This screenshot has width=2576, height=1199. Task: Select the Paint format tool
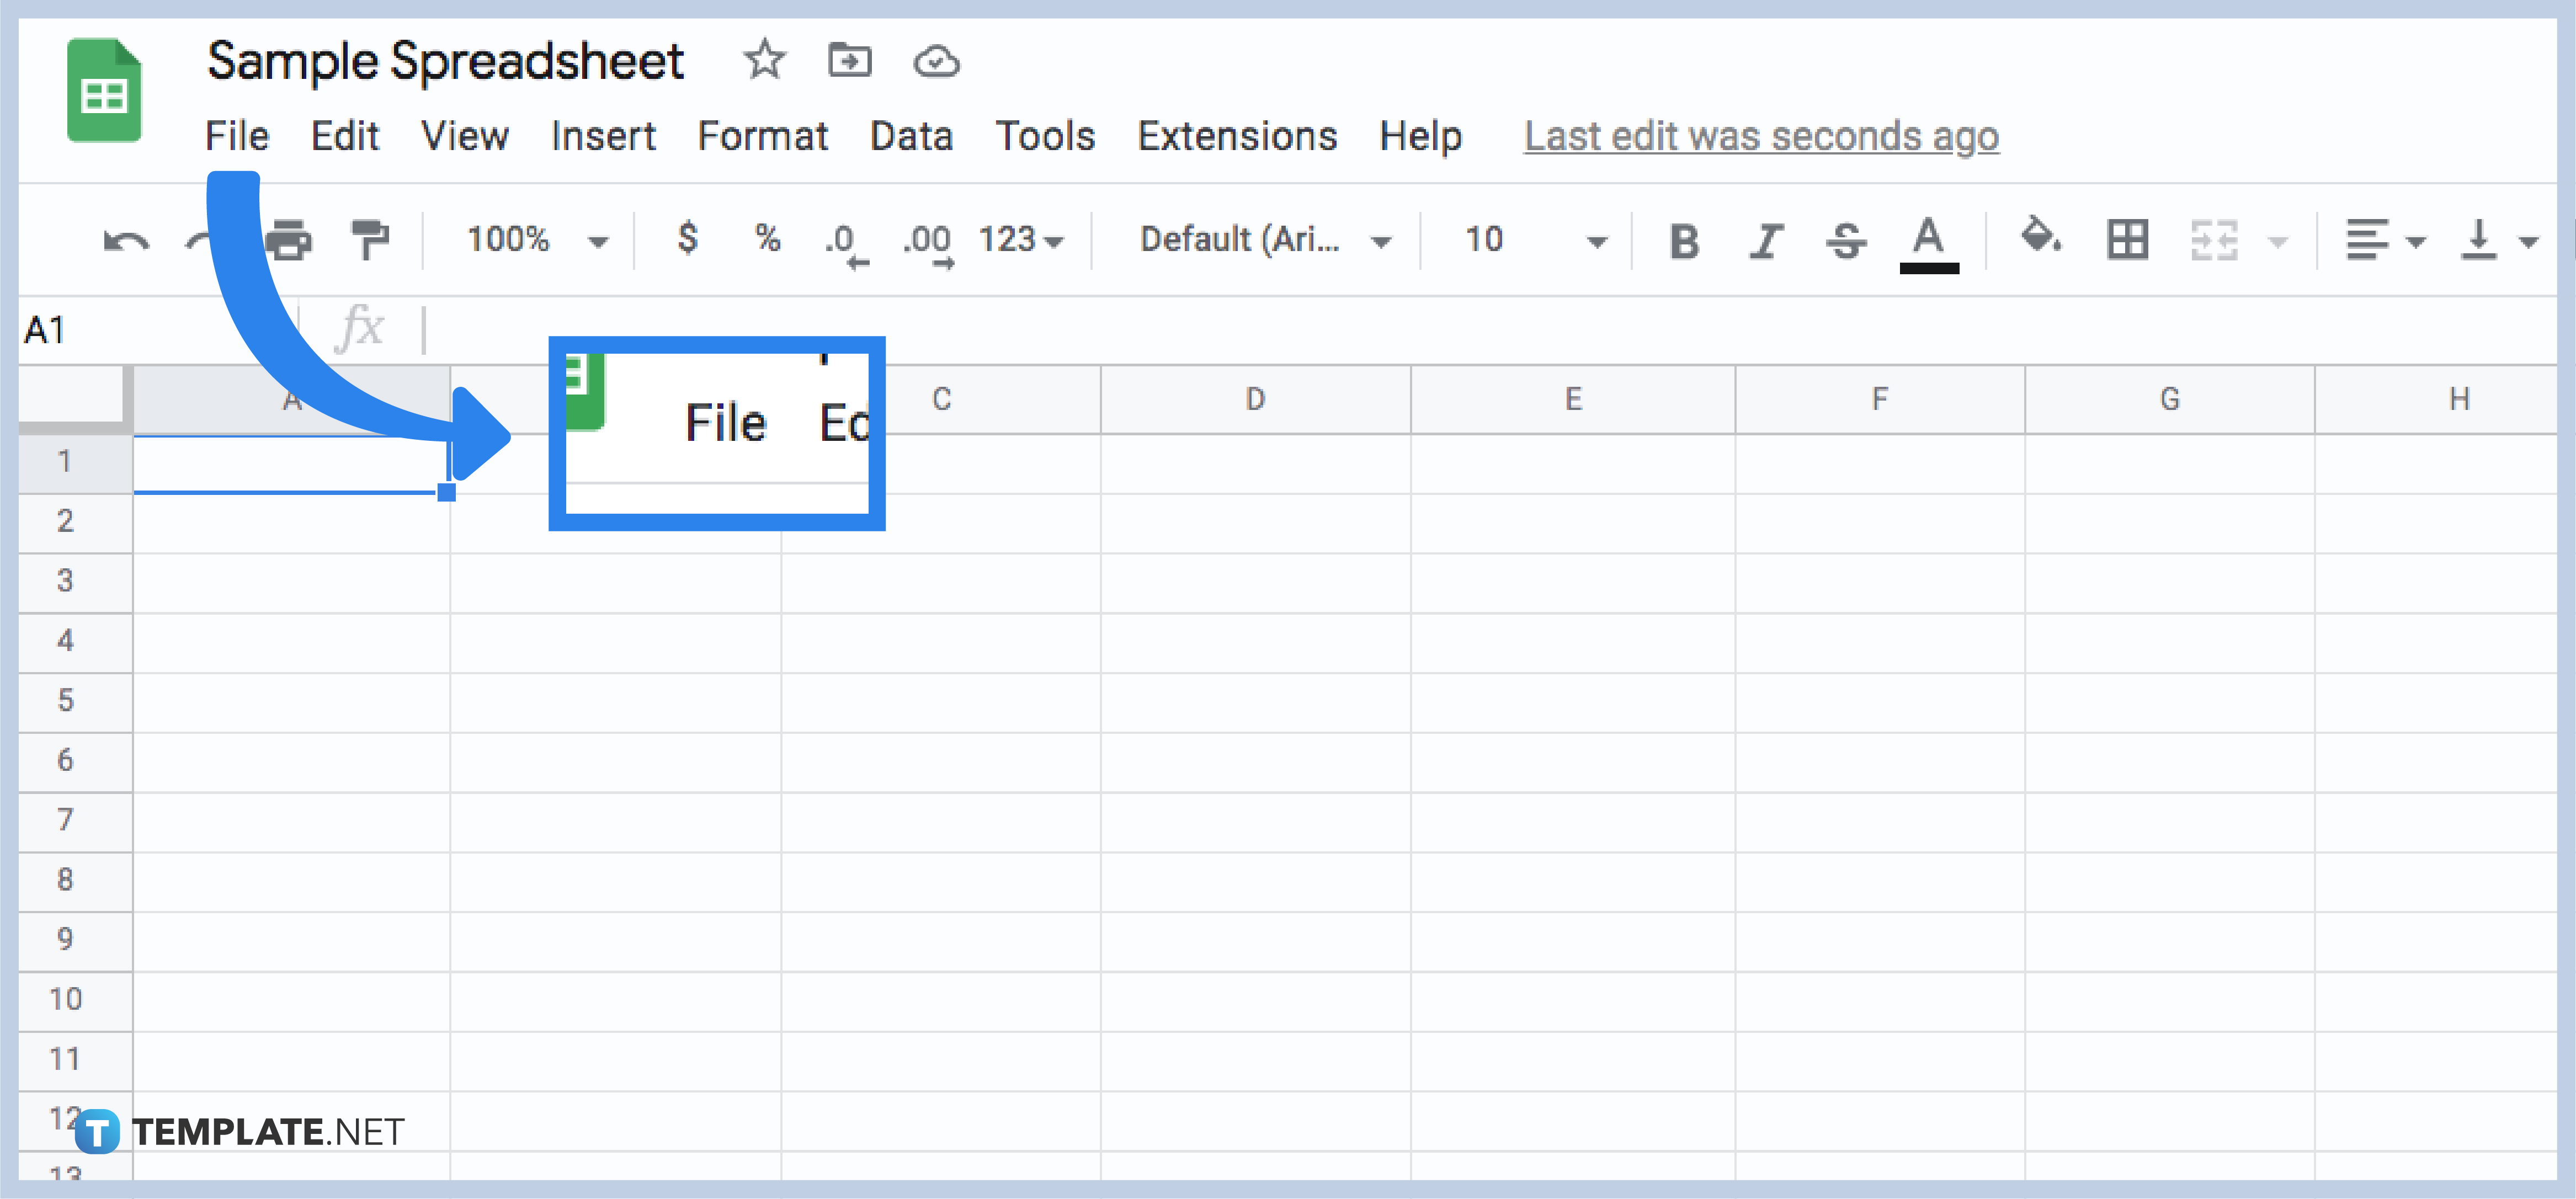pos(370,240)
